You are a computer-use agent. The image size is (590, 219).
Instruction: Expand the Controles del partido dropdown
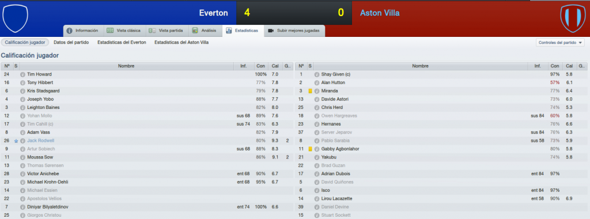click(560, 43)
